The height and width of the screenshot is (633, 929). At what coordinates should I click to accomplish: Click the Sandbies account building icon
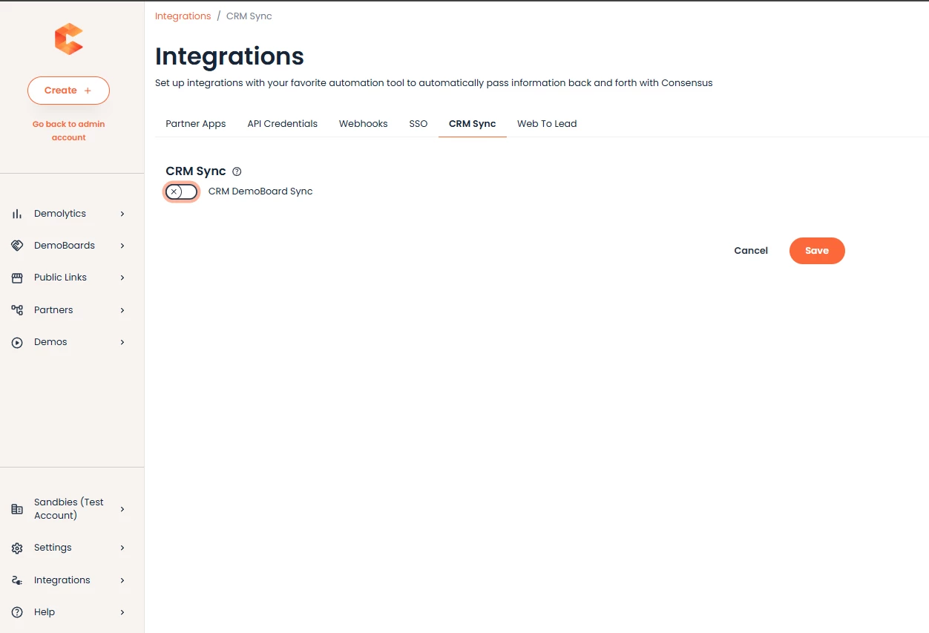tap(17, 509)
